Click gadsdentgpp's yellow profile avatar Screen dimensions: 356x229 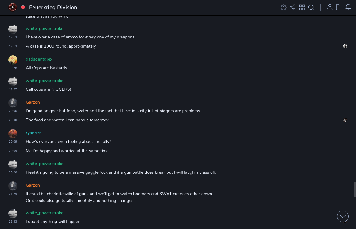tap(13, 60)
